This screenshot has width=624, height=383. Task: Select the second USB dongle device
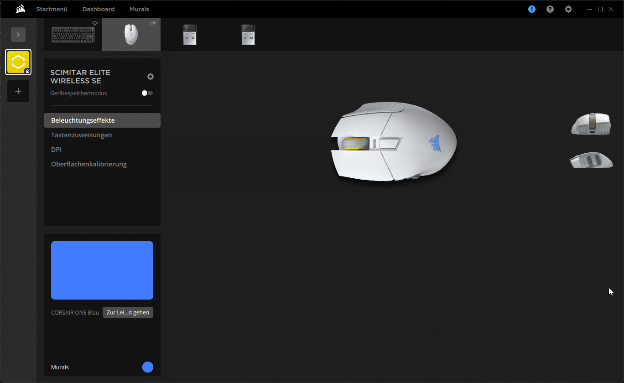pos(248,35)
